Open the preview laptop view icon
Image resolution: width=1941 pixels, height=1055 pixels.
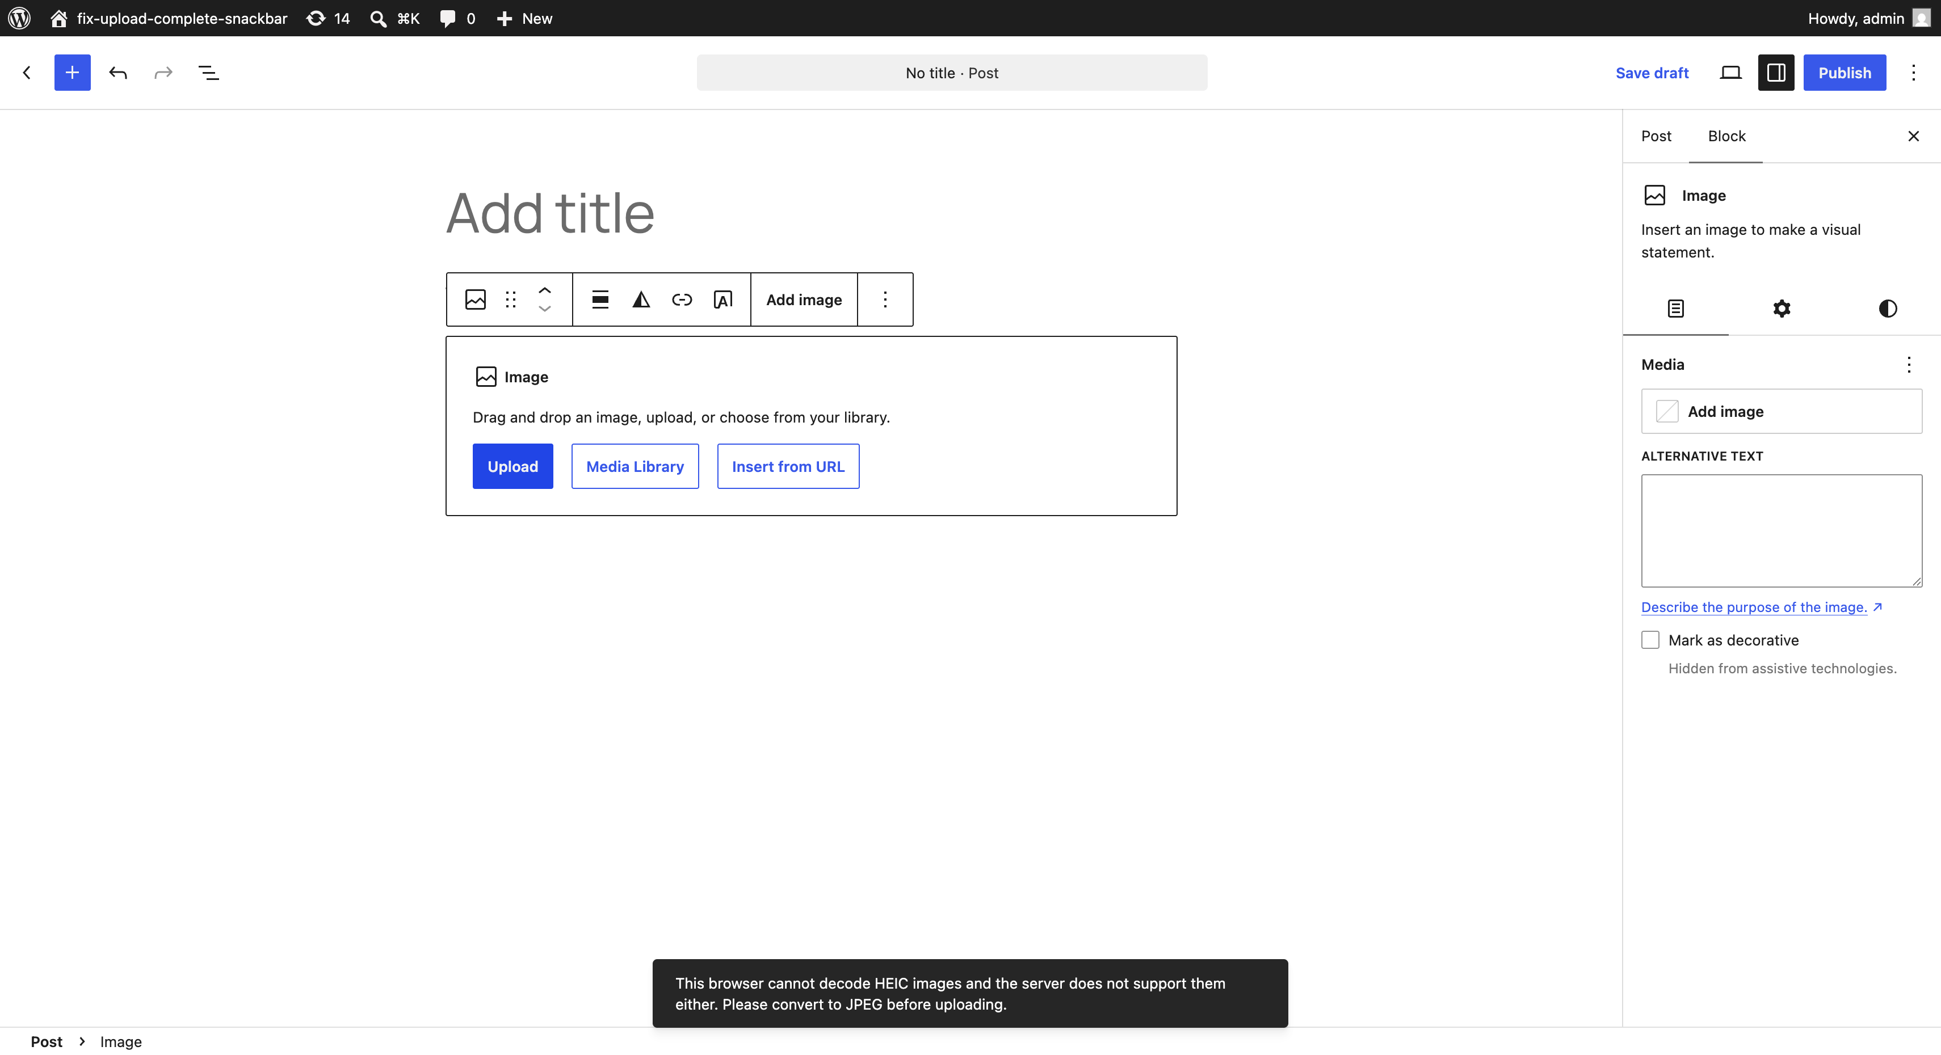pyautogui.click(x=1731, y=72)
